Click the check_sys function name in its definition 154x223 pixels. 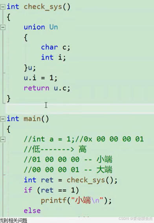pyautogui.click(x=43, y=7)
